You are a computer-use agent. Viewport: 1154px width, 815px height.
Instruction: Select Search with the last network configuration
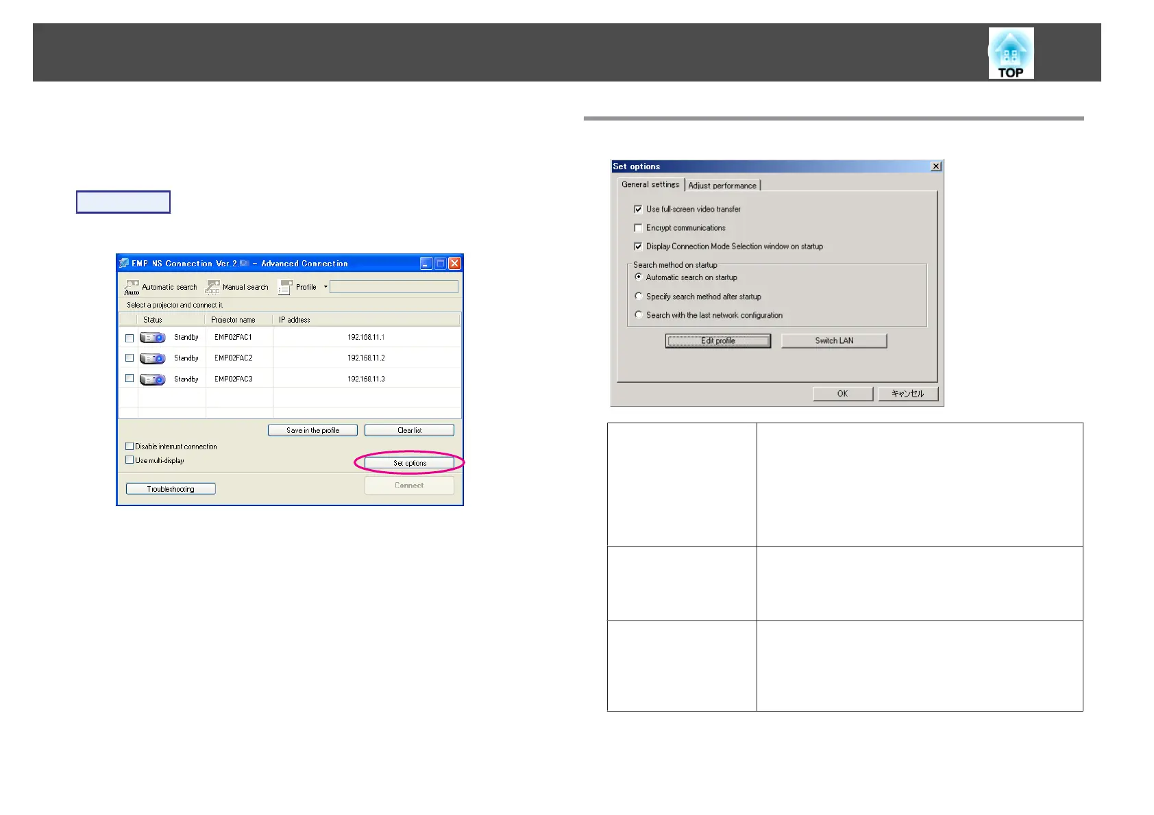point(639,315)
